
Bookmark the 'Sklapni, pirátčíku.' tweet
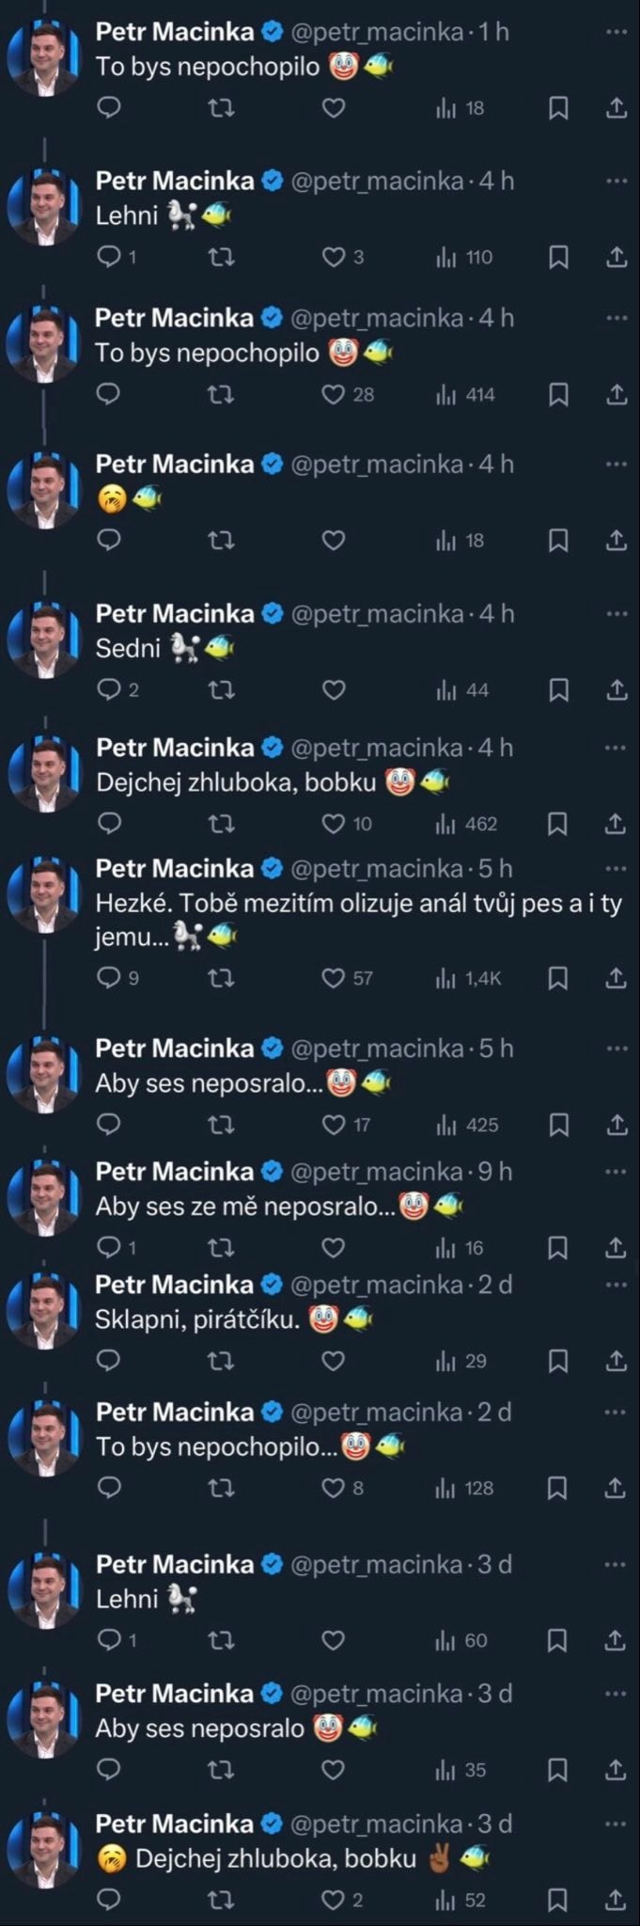pyautogui.click(x=557, y=1361)
